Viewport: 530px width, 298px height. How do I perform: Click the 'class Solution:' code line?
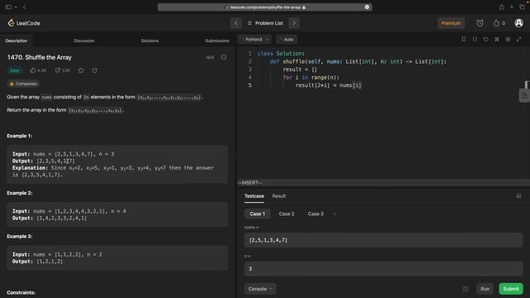281,54
